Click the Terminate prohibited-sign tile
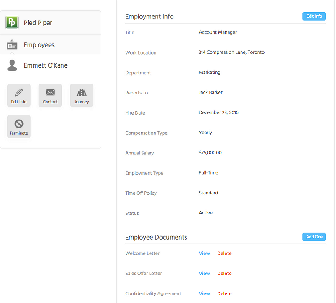Screen dimensions: 336x303 coord(19,127)
